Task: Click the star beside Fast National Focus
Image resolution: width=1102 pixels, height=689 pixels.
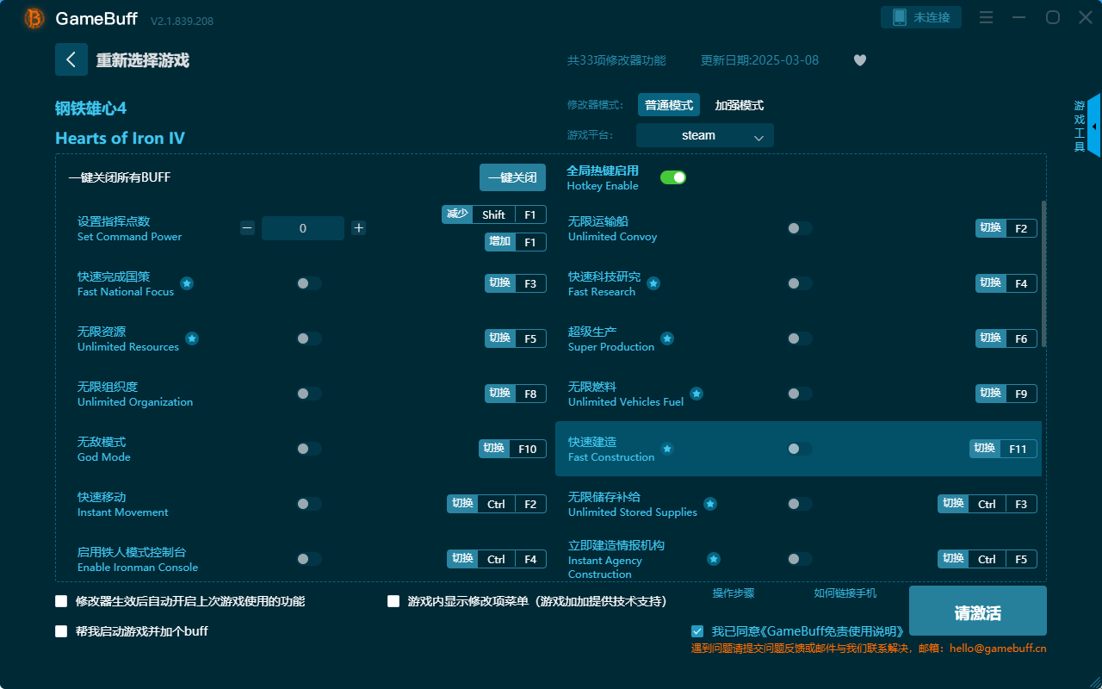Action: [x=187, y=282]
